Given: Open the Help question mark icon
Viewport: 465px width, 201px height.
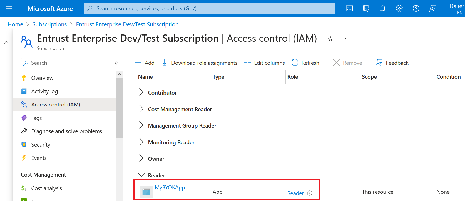Looking at the screenshot, I should (416, 8).
